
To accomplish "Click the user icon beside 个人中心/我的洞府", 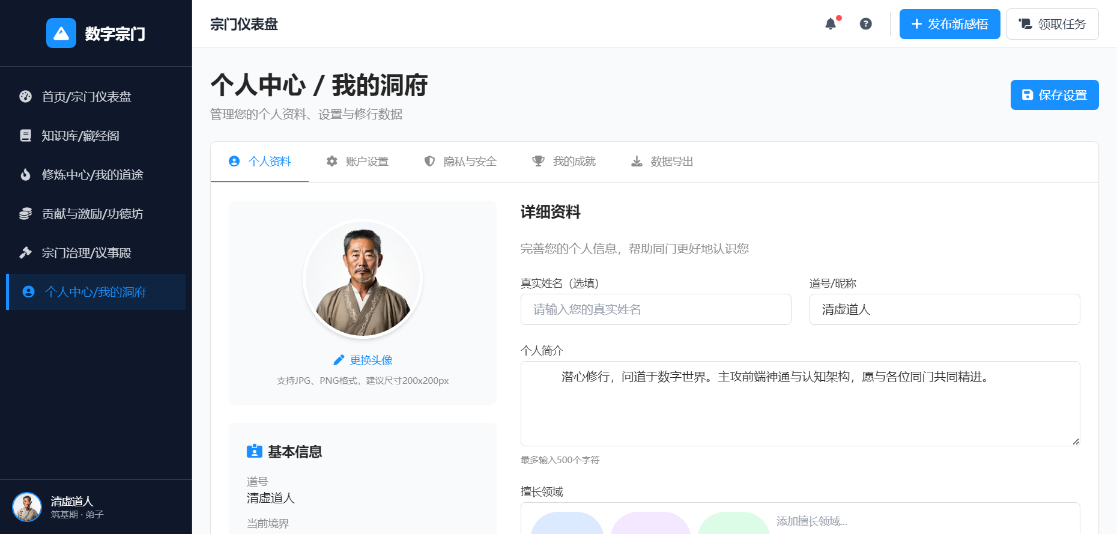I will [28, 291].
